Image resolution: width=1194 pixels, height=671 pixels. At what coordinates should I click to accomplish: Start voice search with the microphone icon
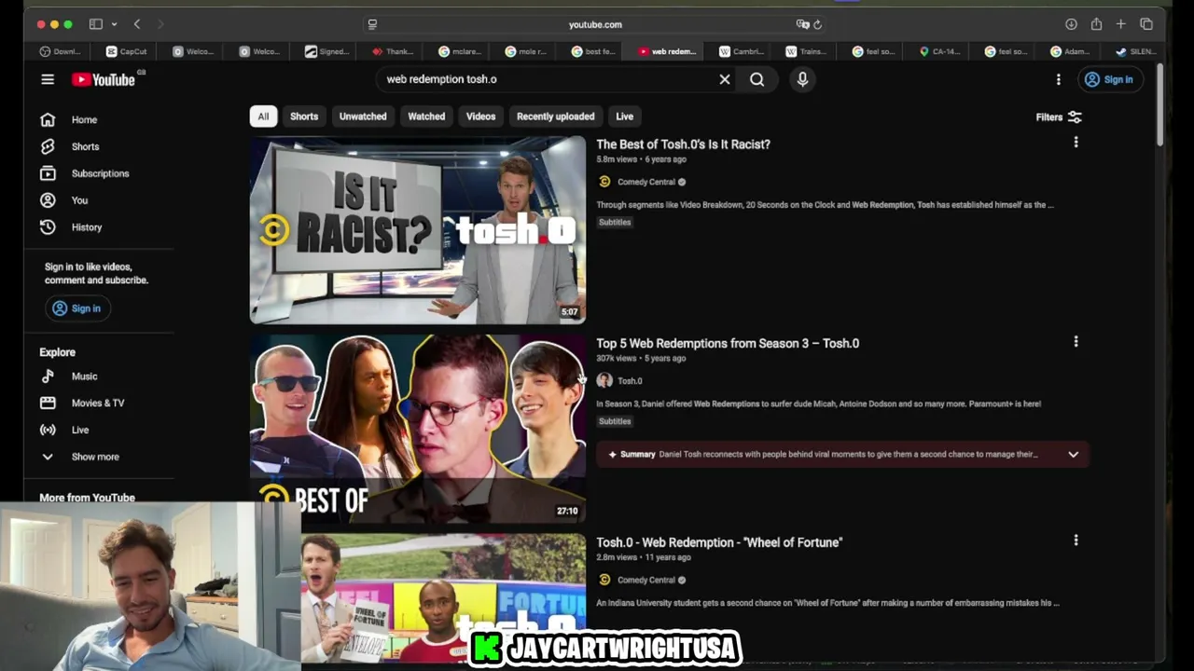802,79
